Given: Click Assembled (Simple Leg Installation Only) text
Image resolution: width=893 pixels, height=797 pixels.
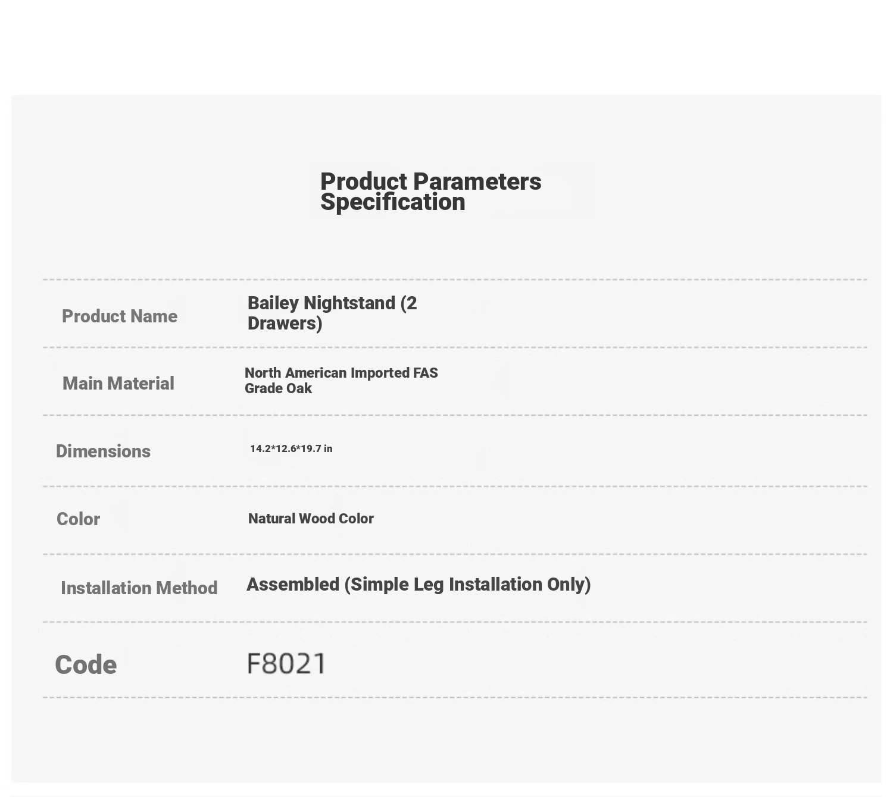Looking at the screenshot, I should 419,584.
